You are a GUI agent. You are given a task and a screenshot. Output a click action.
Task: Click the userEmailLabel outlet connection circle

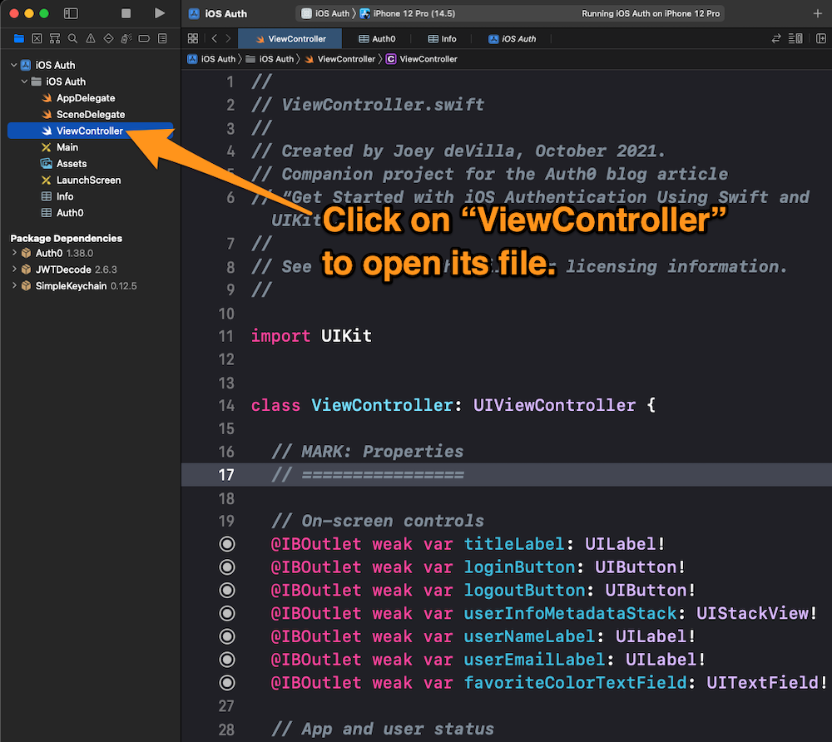pyautogui.click(x=227, y=660)
